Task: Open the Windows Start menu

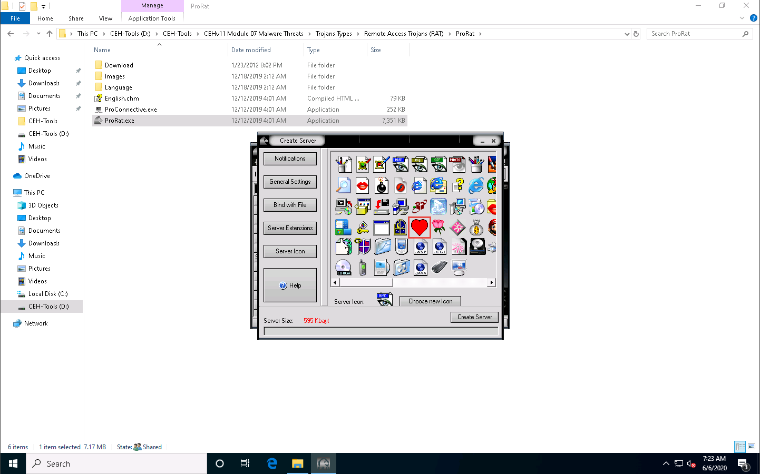Action: (x=13, y=463)
